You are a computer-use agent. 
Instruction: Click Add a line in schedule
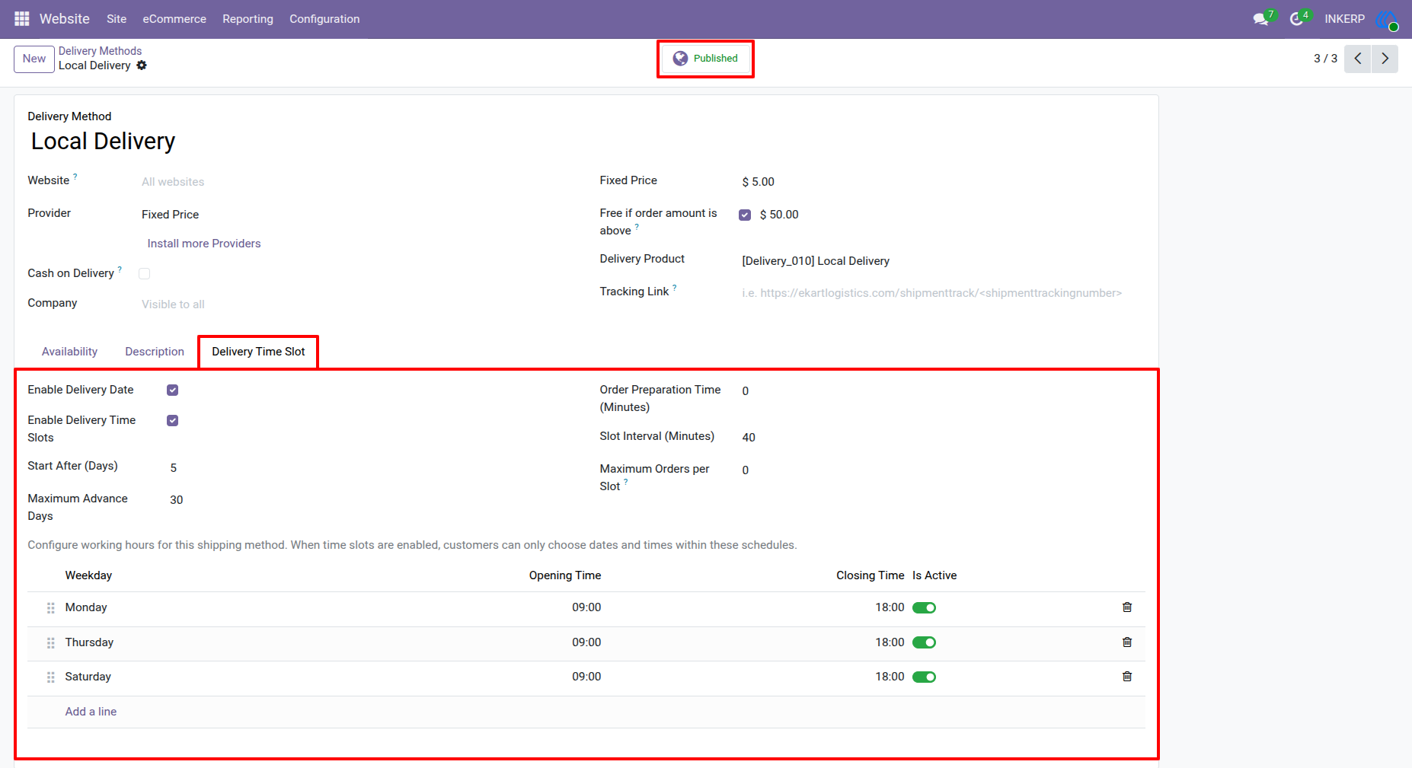click(x=91, y=712)
